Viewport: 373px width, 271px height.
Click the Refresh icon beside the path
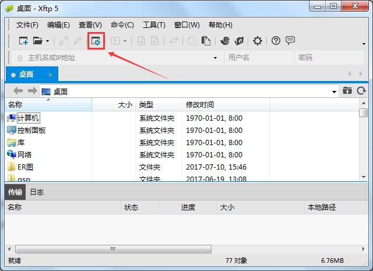tap(361, 91)
